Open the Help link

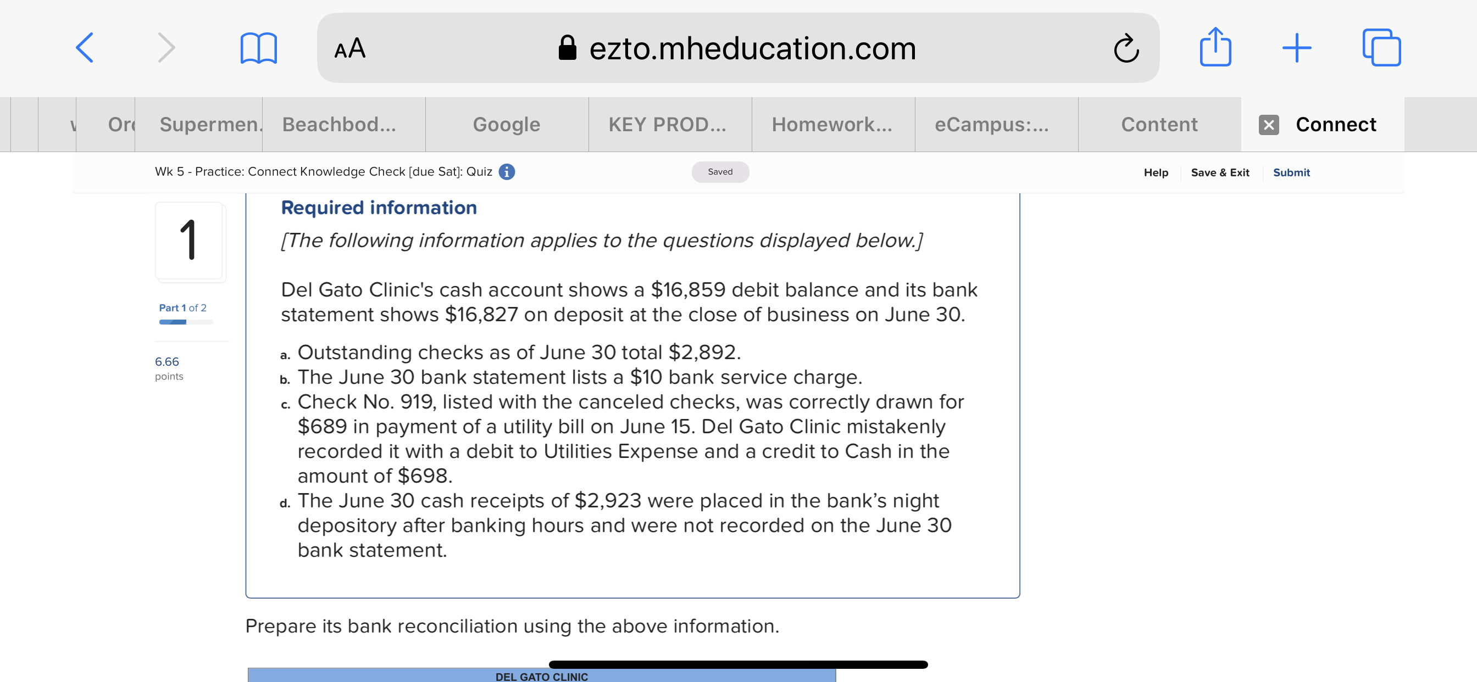tap(1156, 172)
